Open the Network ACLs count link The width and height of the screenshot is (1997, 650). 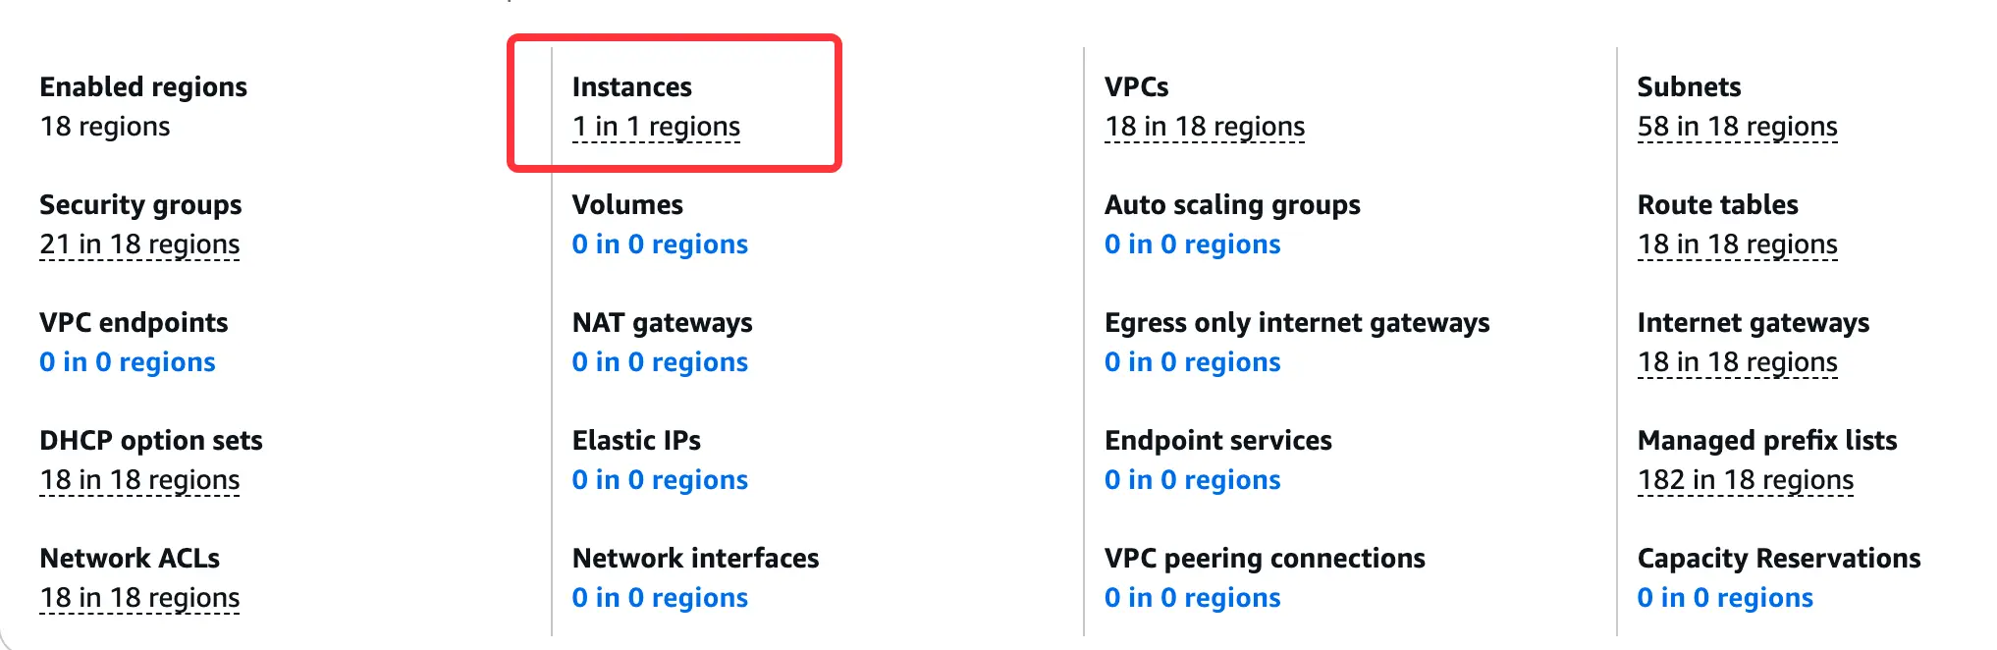pos(139,598)
